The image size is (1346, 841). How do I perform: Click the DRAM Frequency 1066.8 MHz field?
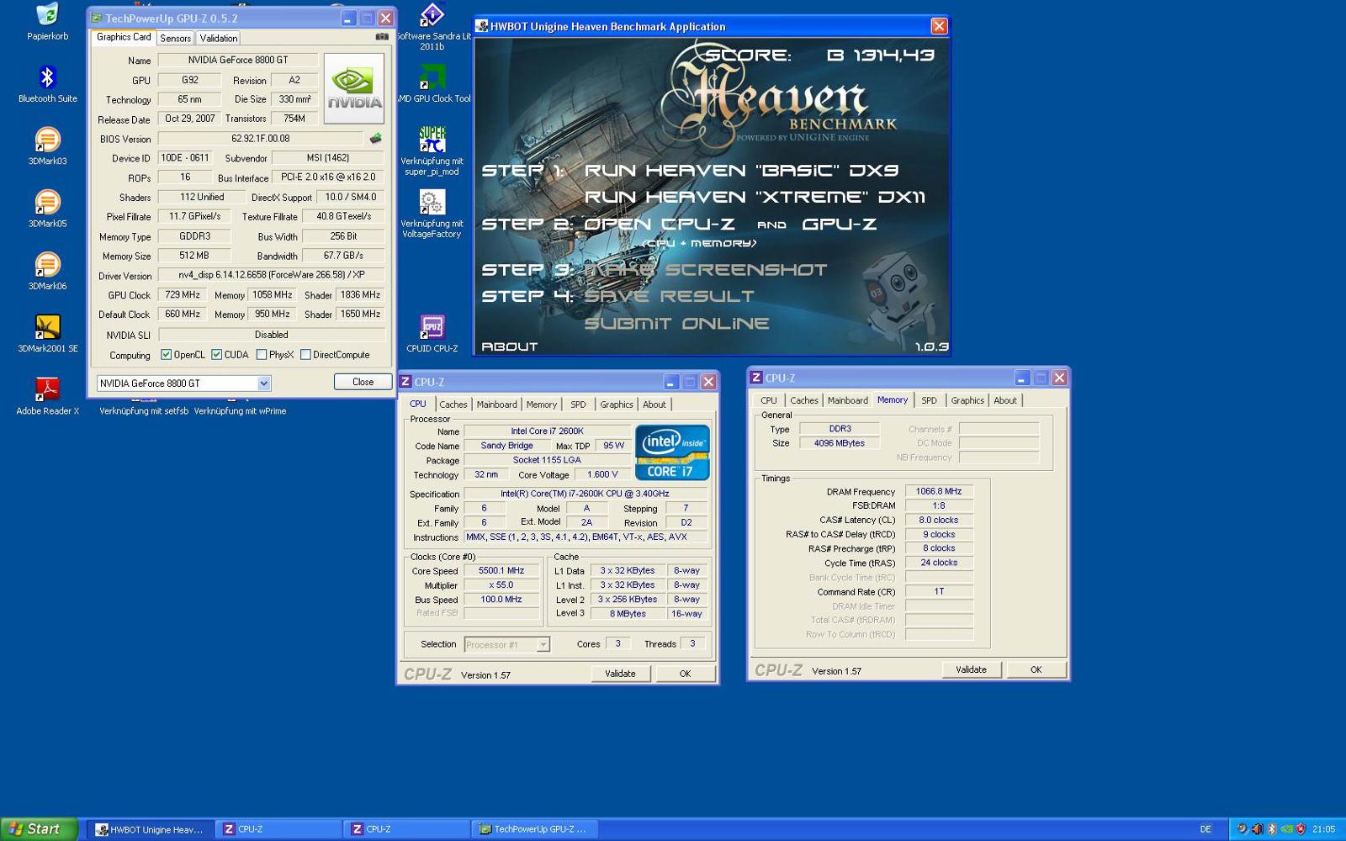pyautogui.click(x=939, y=491)
